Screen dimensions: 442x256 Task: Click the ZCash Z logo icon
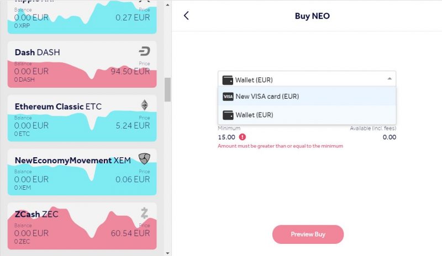coord(144,213)
